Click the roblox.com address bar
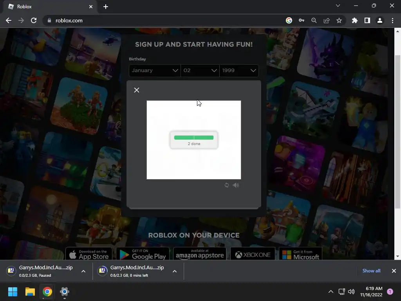The width and height of the screenshot is (401, 301). [164, 20]
